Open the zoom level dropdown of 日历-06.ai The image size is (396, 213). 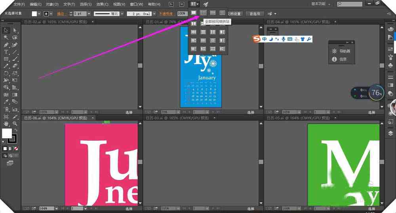(56, 209)
